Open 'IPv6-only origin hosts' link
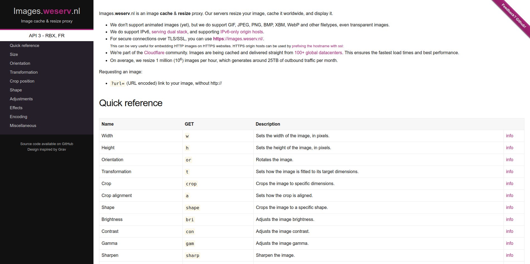530x264 pixels. pos(241,32)
